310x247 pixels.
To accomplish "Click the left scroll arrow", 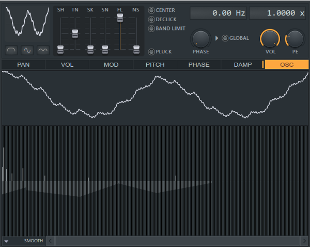I will (50, 241).
